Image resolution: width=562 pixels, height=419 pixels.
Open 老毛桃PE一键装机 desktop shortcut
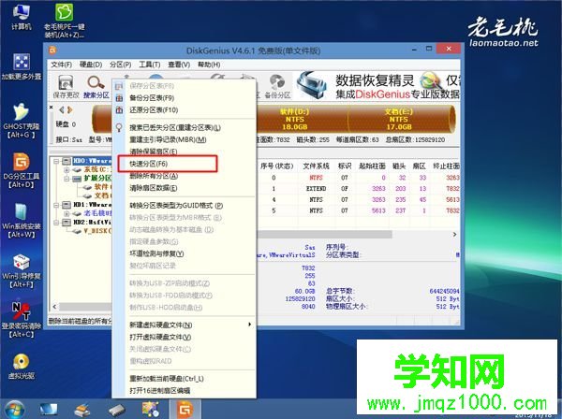64,21
